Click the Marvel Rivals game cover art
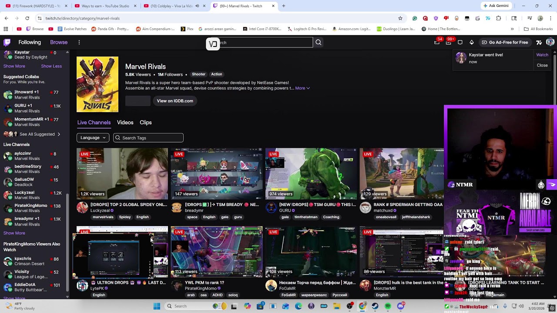The image size is (557, 313). (97, 84)
